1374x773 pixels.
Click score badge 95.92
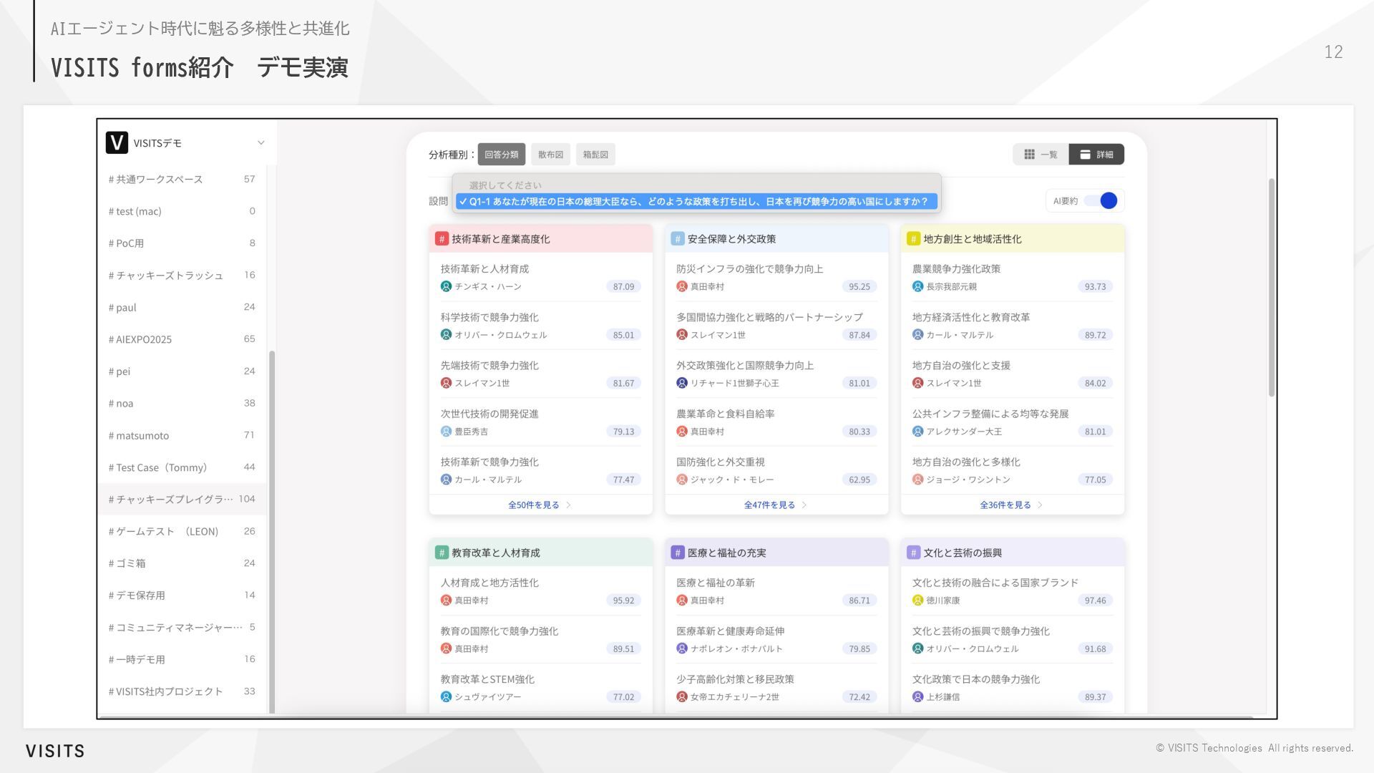[623, 601]
